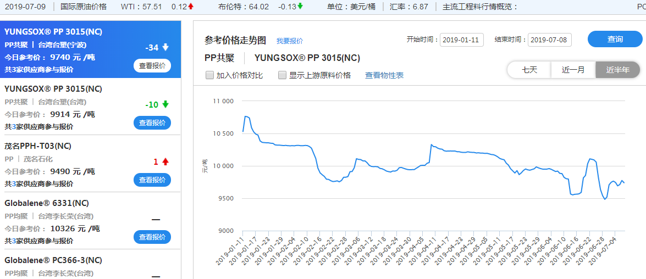Select 近半年 time range tab
646x279 pixels.
(x=617, y=70)
